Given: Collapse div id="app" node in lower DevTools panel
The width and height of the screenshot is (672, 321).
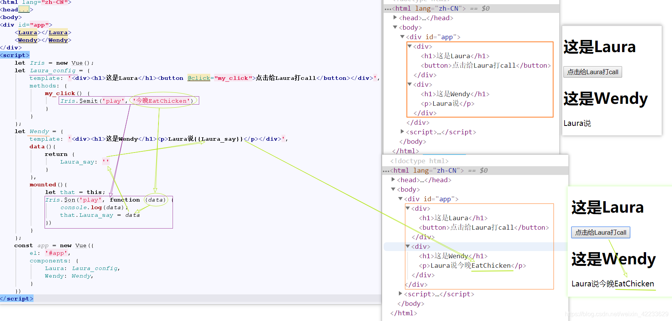Looking at the screenshot, I should click(400, 199).
